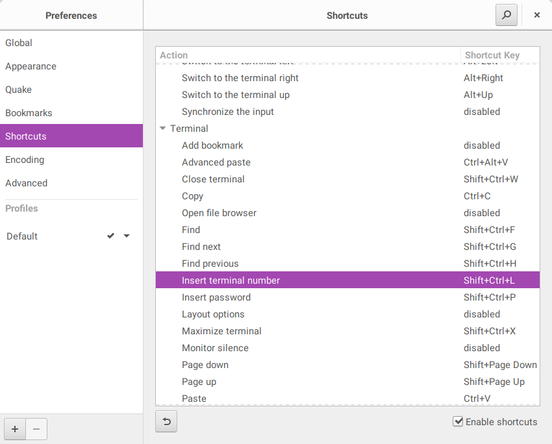This screenshot has width=552, height=444.
Task: Open the Default profile dropdown arrow
Action: point(127,236)
